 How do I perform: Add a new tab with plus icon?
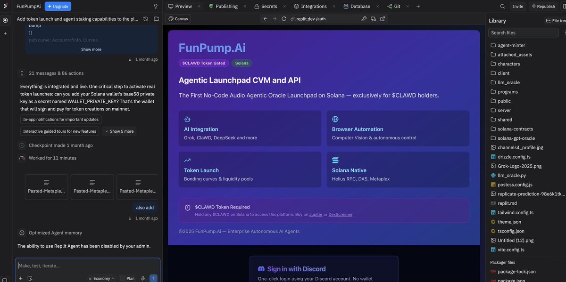pos(418,7)
